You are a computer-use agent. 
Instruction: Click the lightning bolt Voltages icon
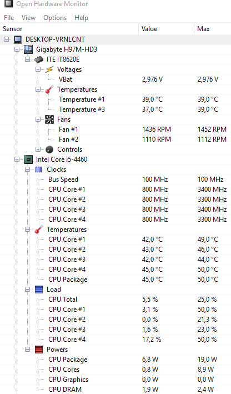tap(49, 69)
